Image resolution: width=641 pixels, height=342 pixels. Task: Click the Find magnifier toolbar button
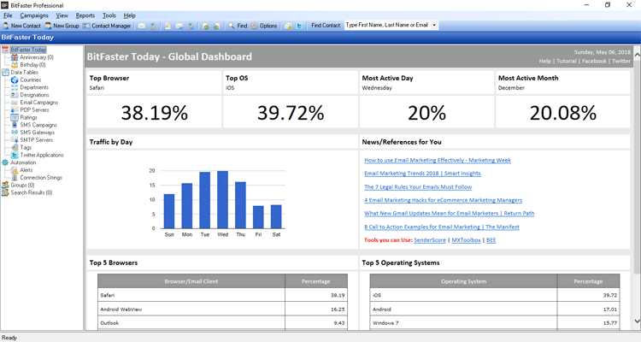point(238,26)
